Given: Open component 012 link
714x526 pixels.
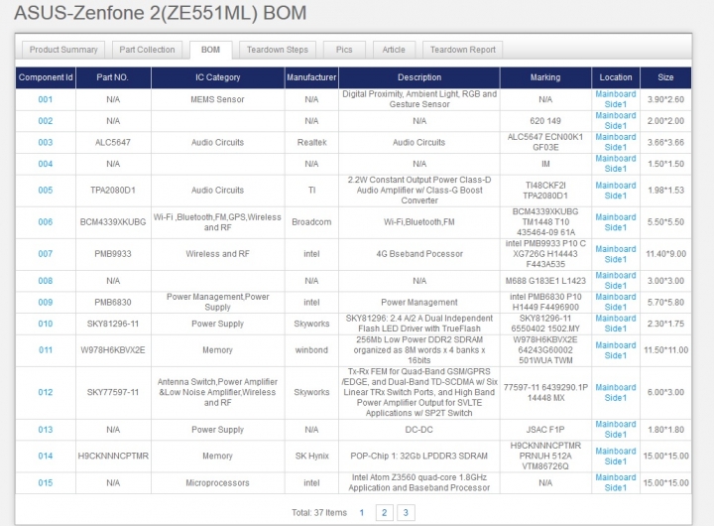Looking at the screenshot, I should point(45,392).
